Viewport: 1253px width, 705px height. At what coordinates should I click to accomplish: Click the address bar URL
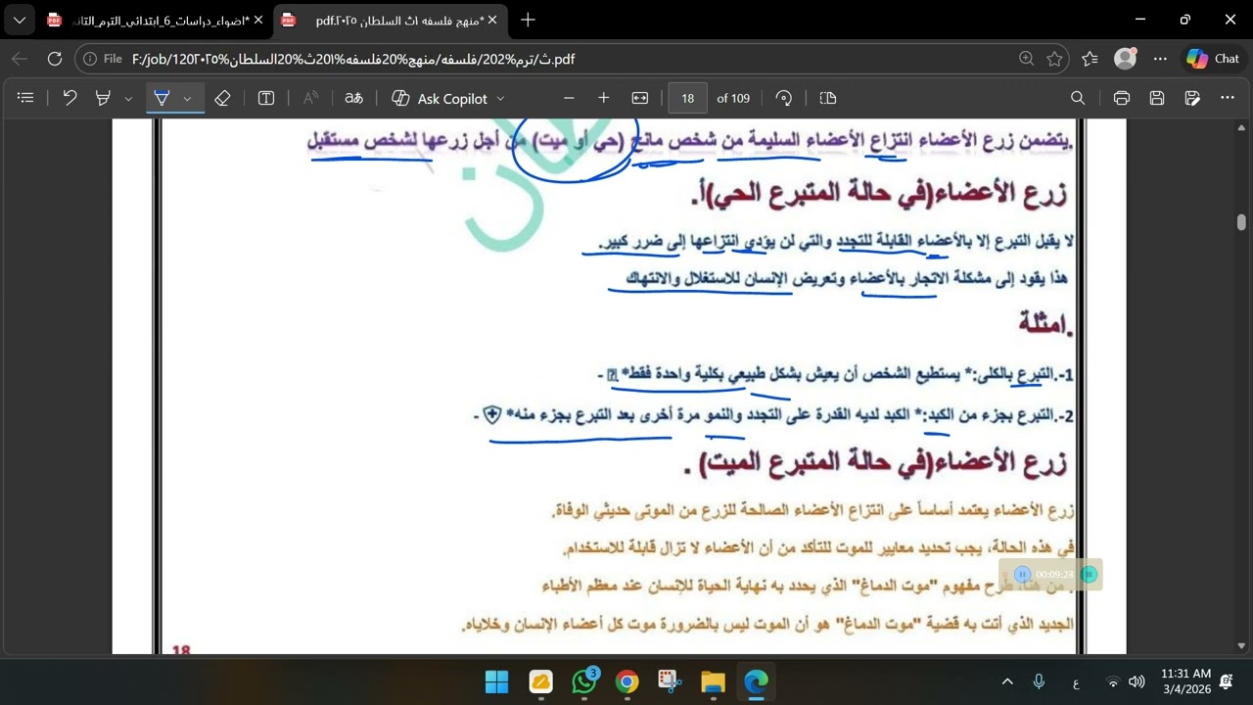point(352,59)
